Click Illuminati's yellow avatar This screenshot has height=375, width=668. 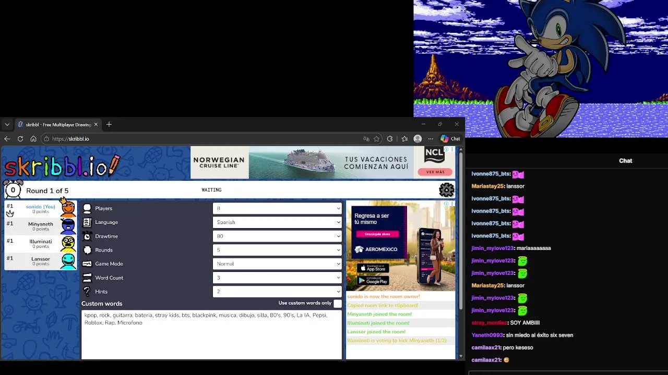pyautogui.click(x=68, y=243)
